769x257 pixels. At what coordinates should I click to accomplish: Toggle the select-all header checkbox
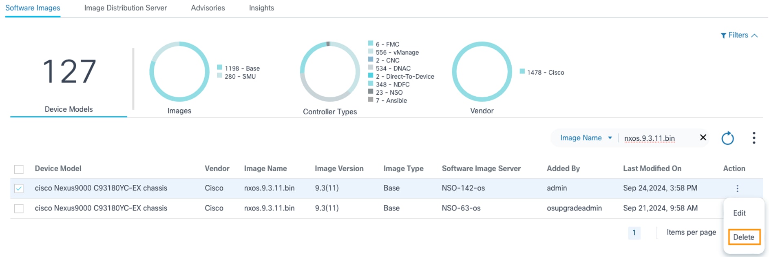tap(19, 169)
